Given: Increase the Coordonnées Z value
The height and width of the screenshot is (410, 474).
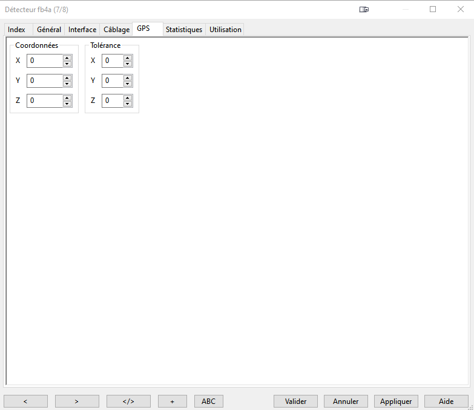Looking at the screenshot, I should (x=67, y=98).
